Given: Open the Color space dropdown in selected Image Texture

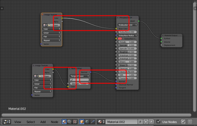Looking at the screenshot, I should click(x=51, y=29).
